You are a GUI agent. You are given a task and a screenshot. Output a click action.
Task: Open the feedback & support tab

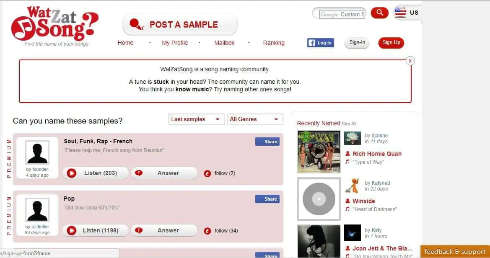pyautogui.click(x=455, y=251)
